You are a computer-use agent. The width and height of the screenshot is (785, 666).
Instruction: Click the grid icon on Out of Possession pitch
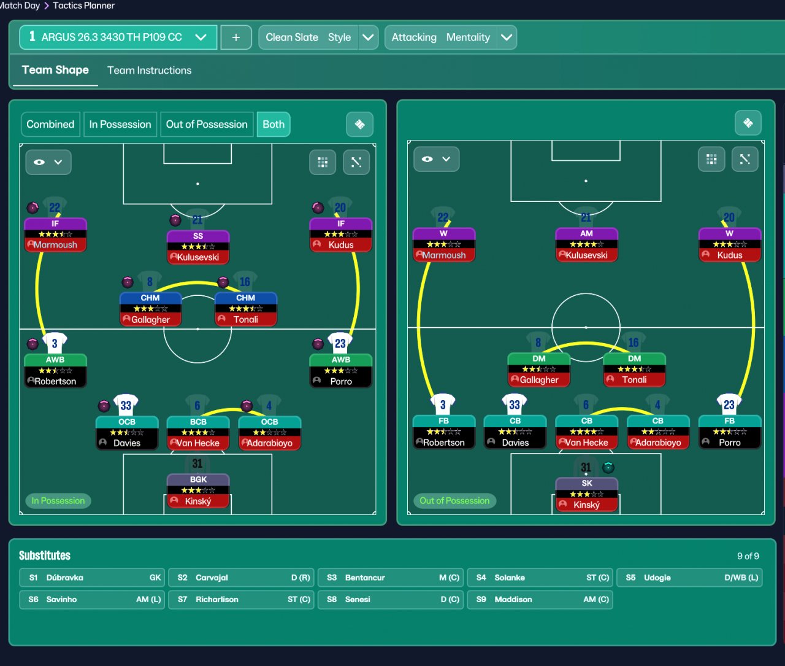[711, 159]
